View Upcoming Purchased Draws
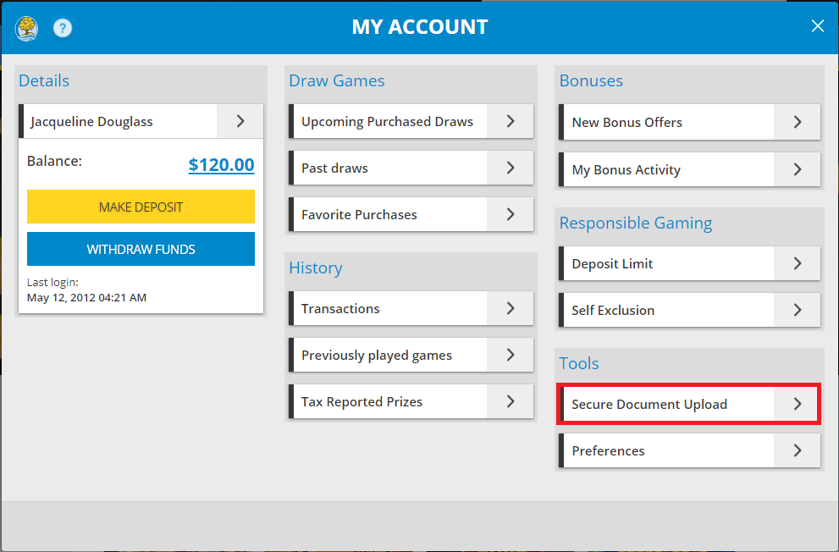Image resolution: width=839 pixels, height=552 pixels. (x=389, y=121)
